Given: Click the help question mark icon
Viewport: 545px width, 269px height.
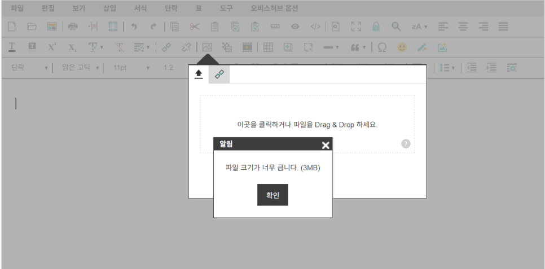Looking at the screenshot, I should [x=406, y=143].
